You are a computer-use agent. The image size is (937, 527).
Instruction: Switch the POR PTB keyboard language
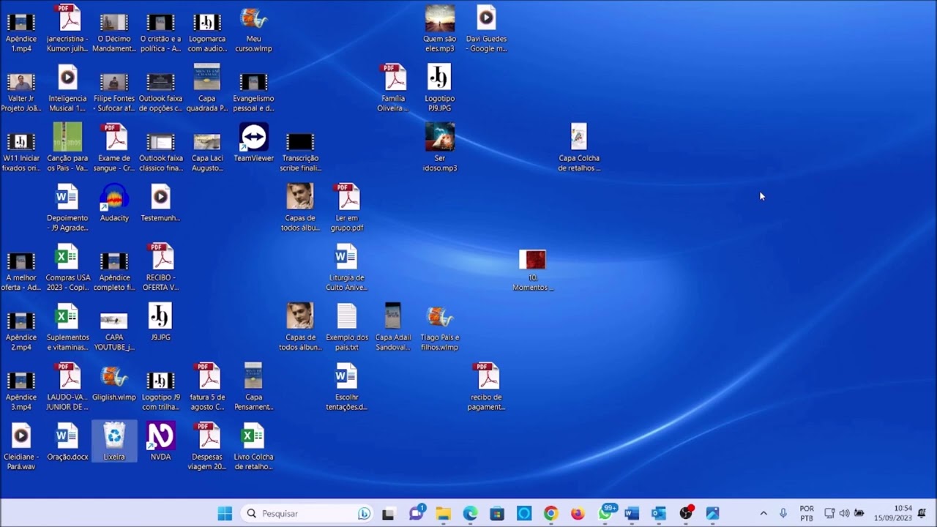click(807, 513)
